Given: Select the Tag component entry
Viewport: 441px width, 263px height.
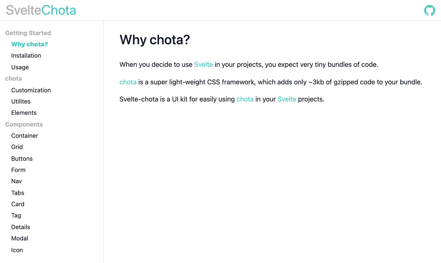Looking at the screenshot, I should [16, 215].
